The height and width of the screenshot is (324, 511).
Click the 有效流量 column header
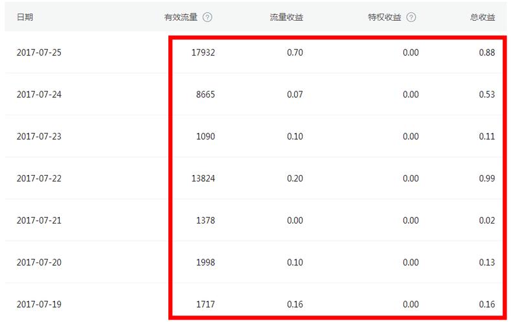point(181,17)
